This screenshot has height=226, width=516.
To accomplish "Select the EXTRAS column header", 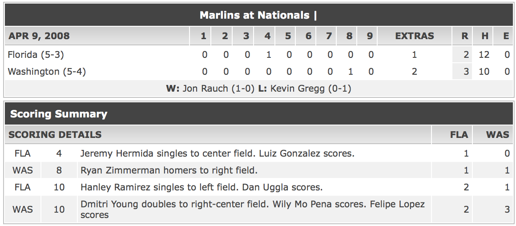I will point(414,36).
